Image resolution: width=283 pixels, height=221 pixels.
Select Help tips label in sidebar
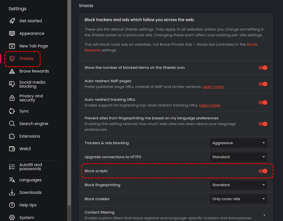[28, 205]
